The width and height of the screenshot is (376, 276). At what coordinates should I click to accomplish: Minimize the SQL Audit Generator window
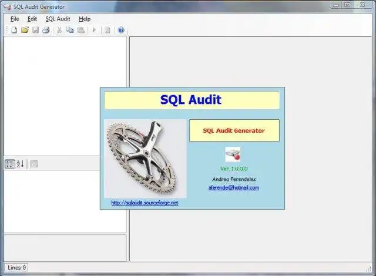tap(335, 5)
